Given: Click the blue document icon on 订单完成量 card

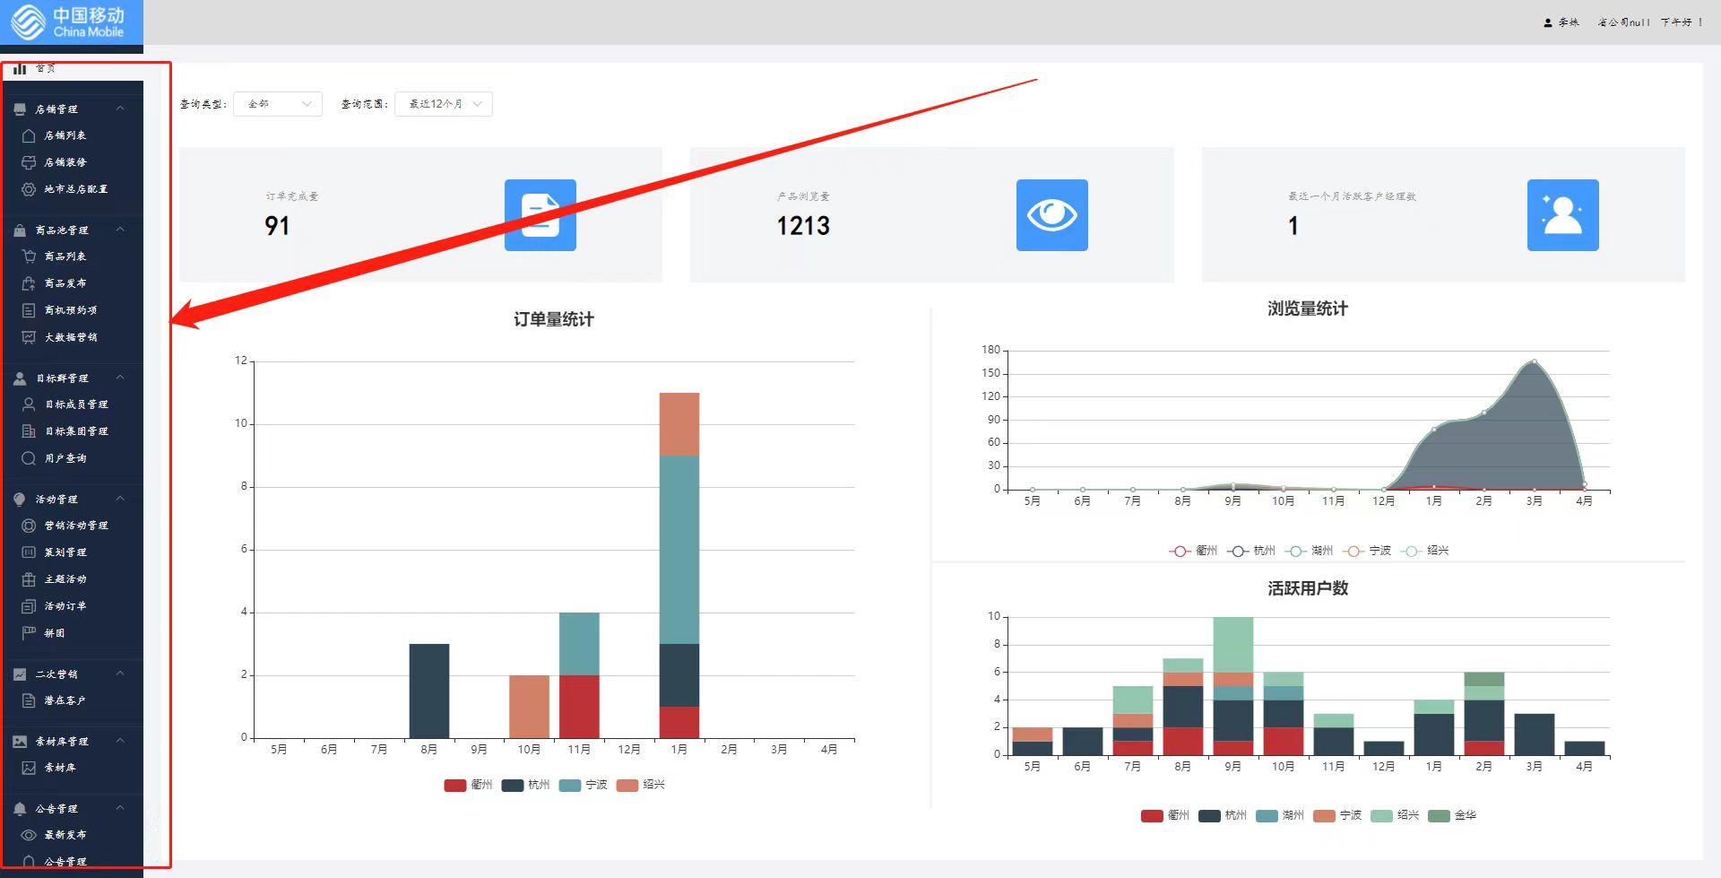Looking at the screenshot, I should (541, 215).
